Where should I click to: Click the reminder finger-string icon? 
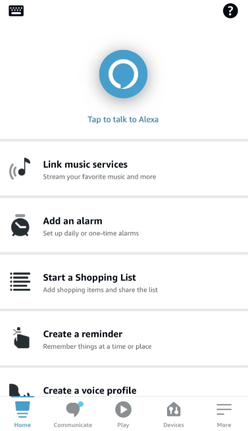(x=21, y=338)
